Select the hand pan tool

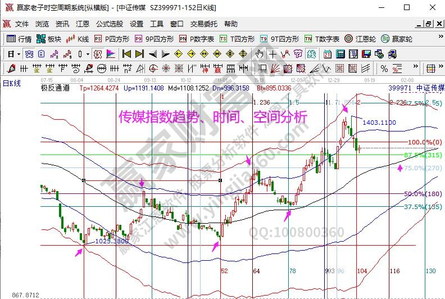coord(259,54)
